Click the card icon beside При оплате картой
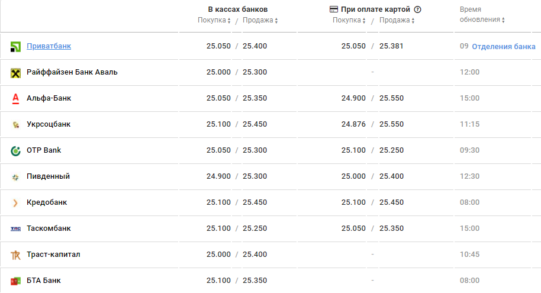Screen dimensions: 541x293 coord(334,9)
